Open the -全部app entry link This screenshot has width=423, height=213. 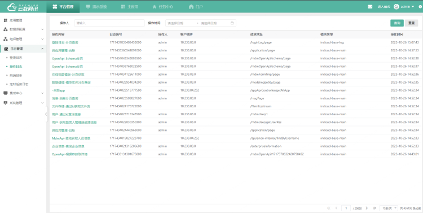[59, 90]
